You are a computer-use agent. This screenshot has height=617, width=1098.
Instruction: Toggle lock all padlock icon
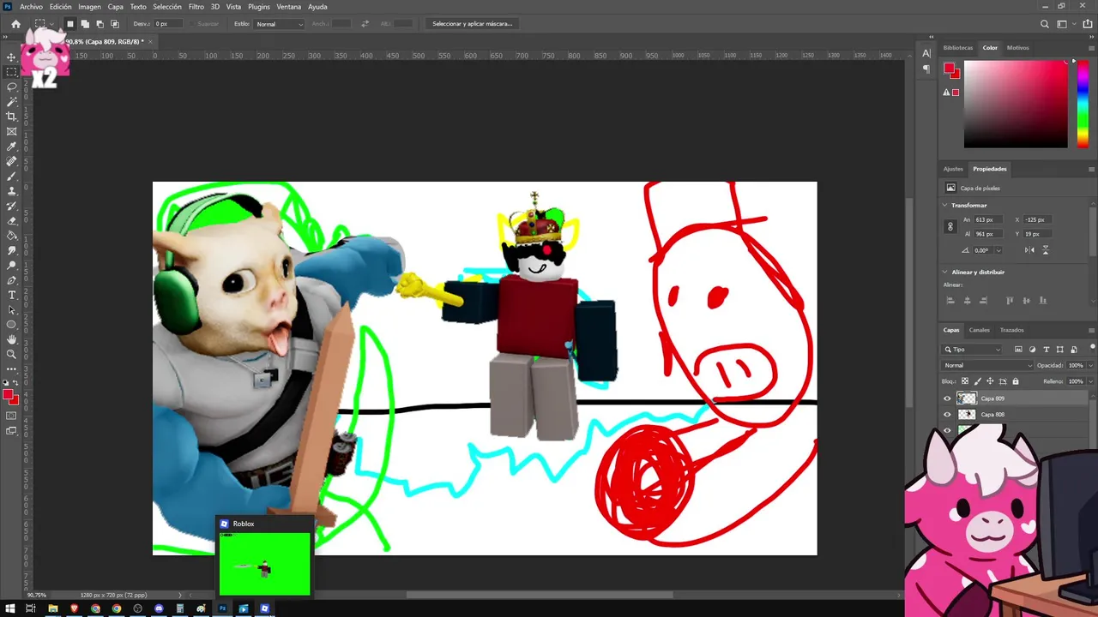click(x=1016, y=381)
